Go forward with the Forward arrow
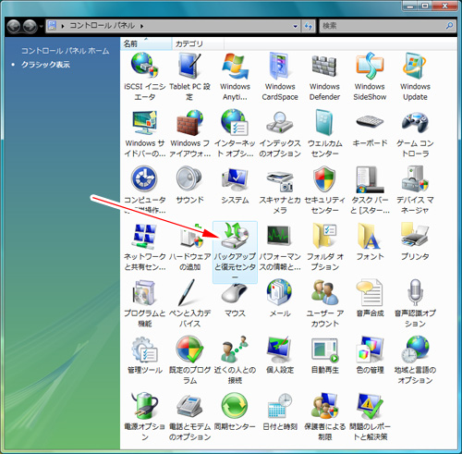The height and width of the screenshot is (454, 462). [x=30, y=26]
